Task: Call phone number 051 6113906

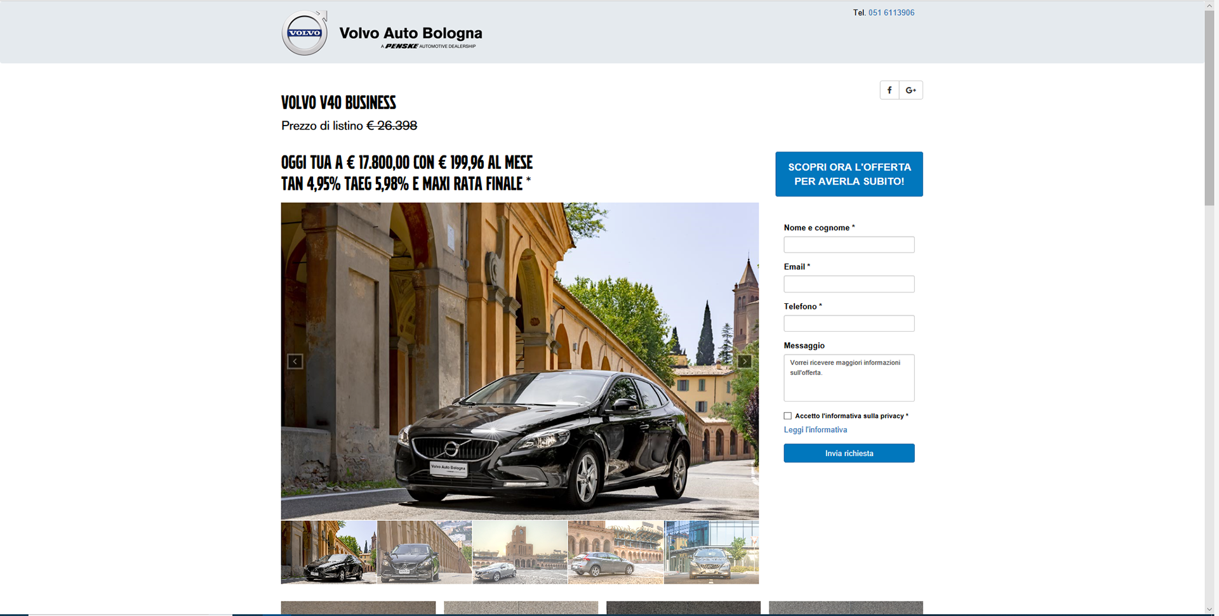Action: coord(891,13)
